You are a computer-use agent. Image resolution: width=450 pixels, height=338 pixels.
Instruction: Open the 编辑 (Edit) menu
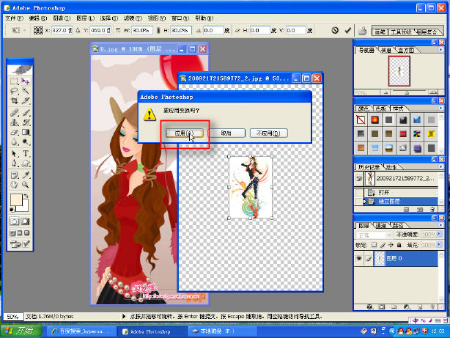pos(38,18)
